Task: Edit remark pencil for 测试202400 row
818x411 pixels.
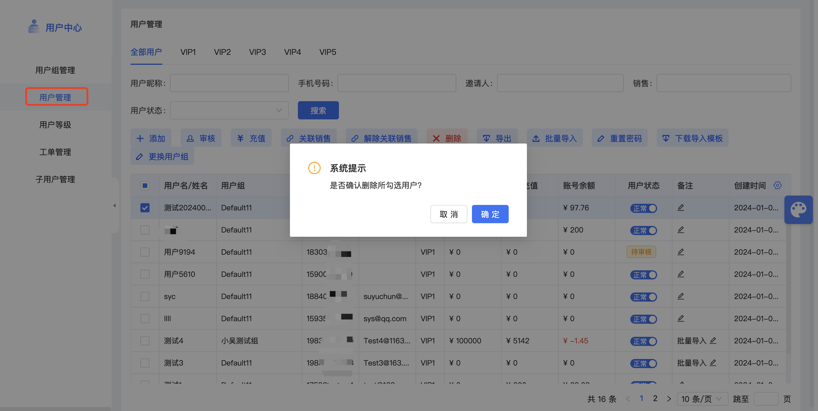Action: coord(680,207)
